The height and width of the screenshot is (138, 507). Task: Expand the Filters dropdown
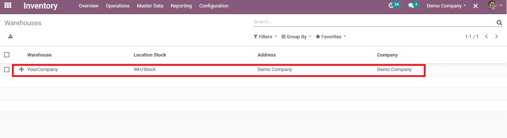click(x=265, y=37)
